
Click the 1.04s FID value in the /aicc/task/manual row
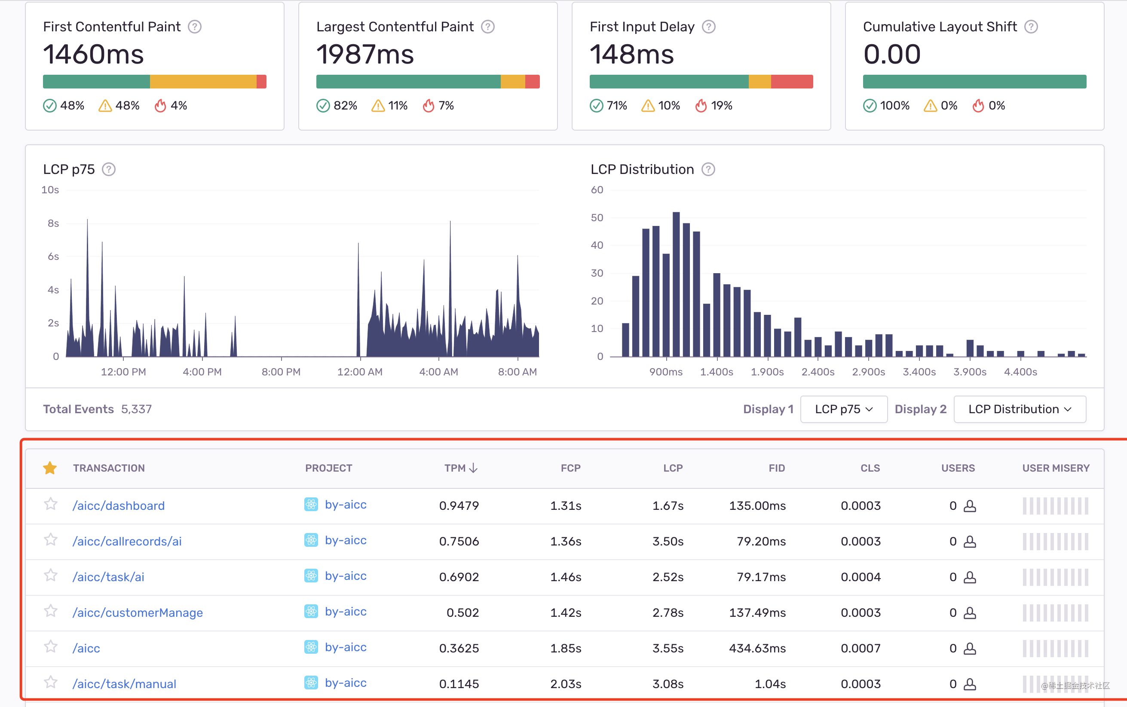click(770, 684)
